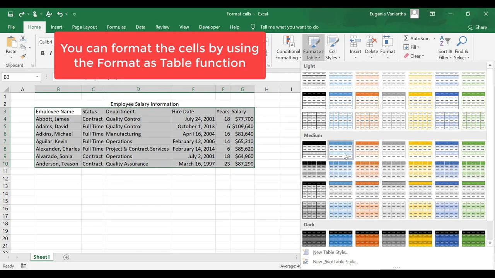The width and height of the screenshot is (495, 278).
Task: Select green Dark table style
Action: click(x=473, y=238)
